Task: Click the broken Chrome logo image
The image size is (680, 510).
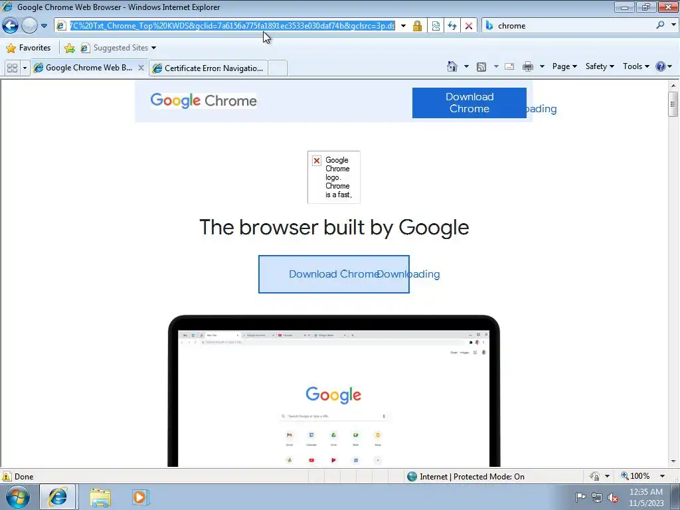Action: pyautogui.click(x=333, y=177)
